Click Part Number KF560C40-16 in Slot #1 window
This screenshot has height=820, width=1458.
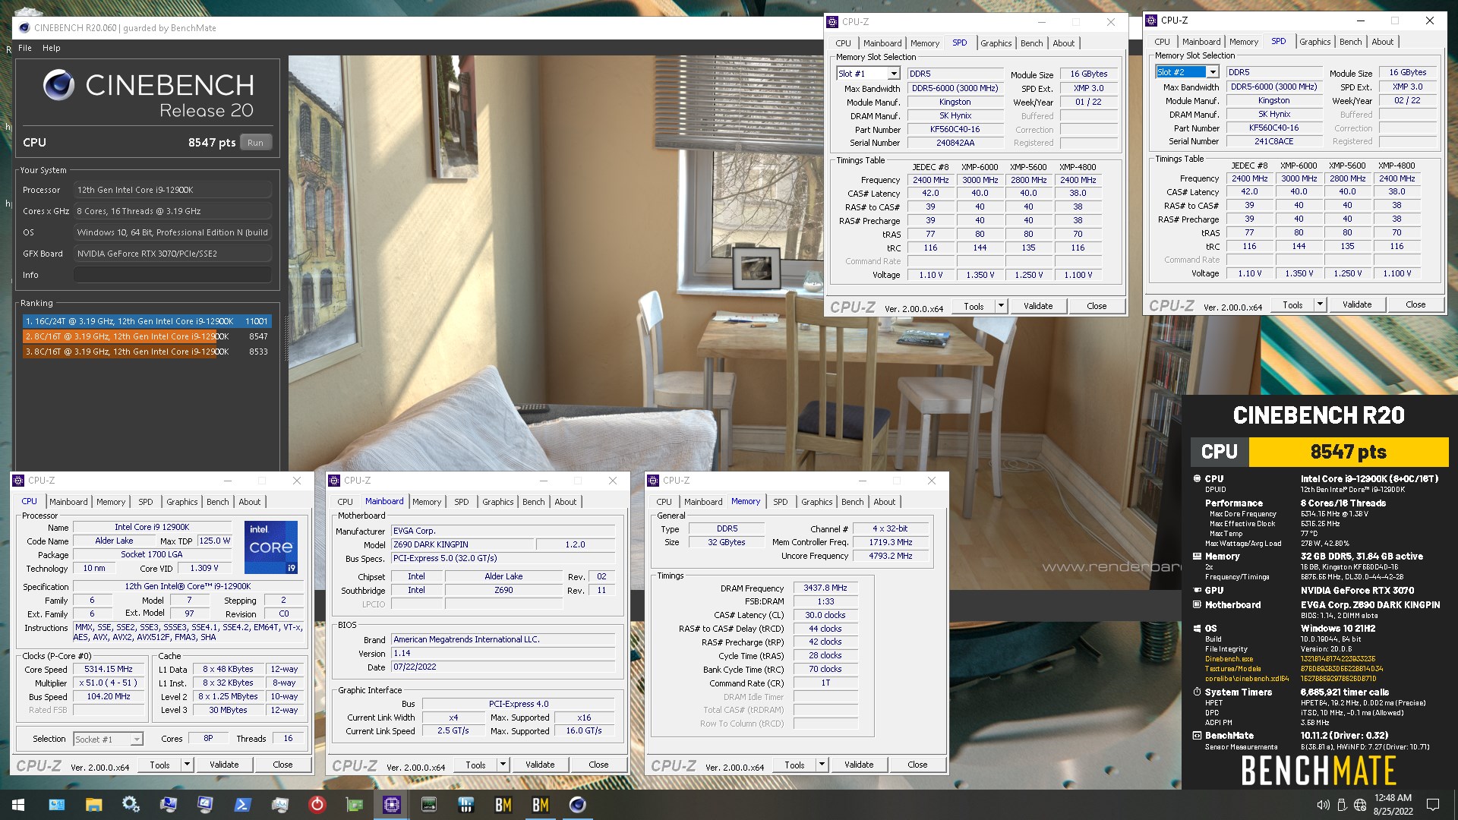pyautogui.click(x=955, y=129)
